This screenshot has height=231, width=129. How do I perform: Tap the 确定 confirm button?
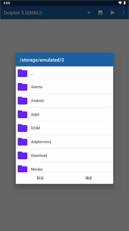89,178
